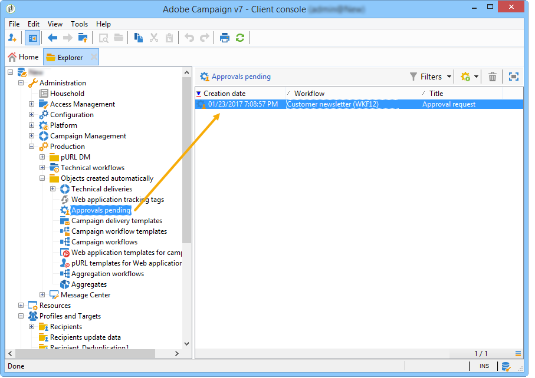Select Campaign delivery templates item
This screenshot has height=378, width=535.
tap(117, 221)
